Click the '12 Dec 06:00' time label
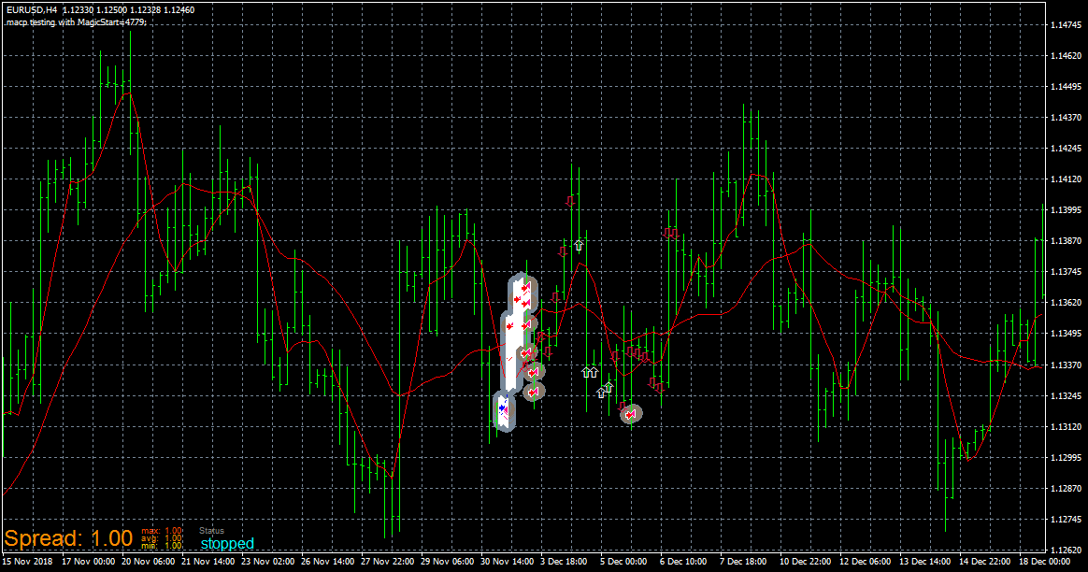The image size is (1088, 572). click(x=866, y=561)
